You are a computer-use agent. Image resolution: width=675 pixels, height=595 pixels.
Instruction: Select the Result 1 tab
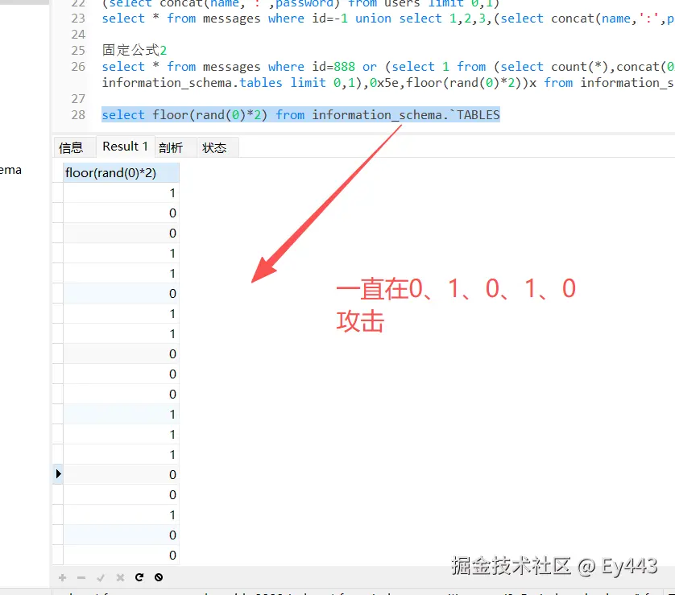pos(125,147)
